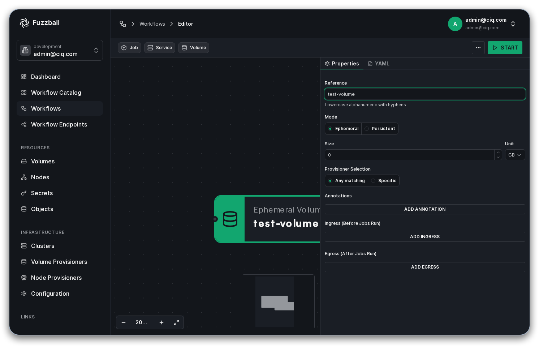
Task: Choose Any matching provisioner selection
Action: (346, 181)
